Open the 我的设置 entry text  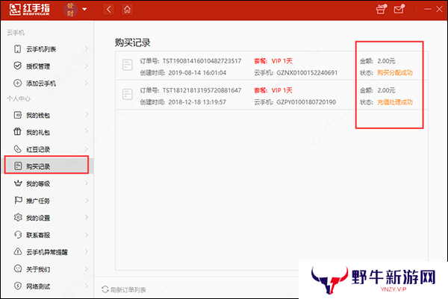click(38, 218)
